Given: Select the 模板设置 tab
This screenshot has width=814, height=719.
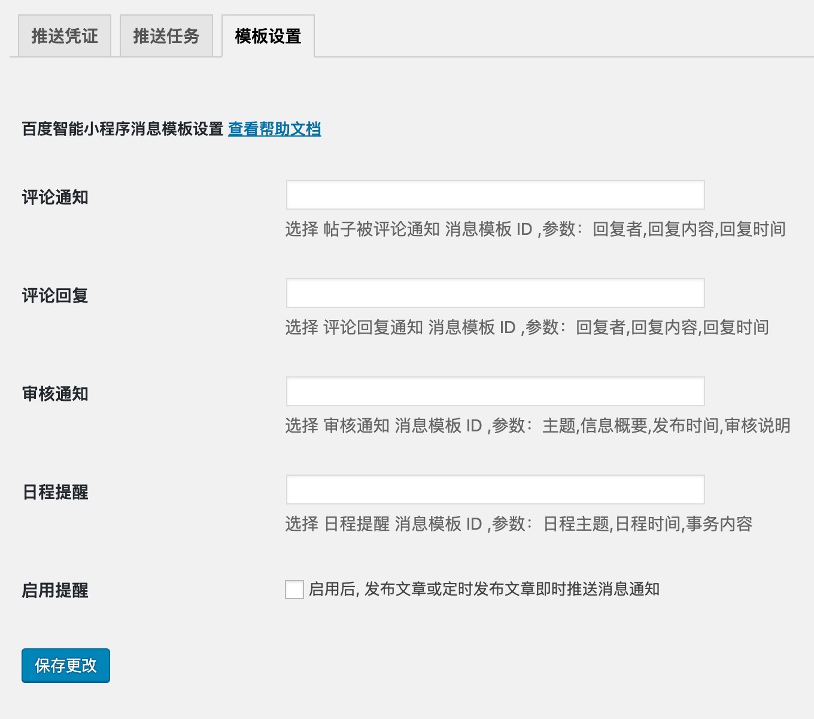Looking at the screenshot, I should pyautogui.click(x=268, y=36).
